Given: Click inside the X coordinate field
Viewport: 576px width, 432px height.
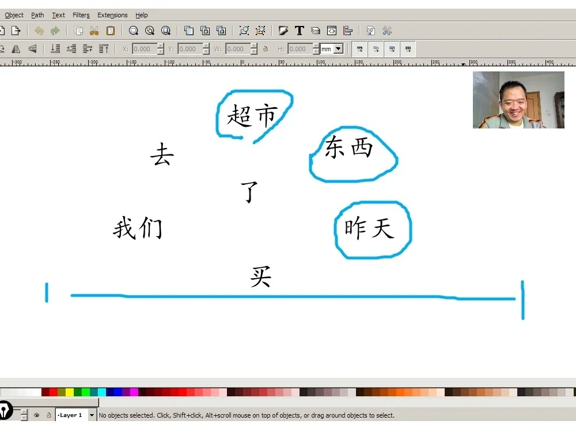Looking at the screenshot, I should tap(145, 49).
